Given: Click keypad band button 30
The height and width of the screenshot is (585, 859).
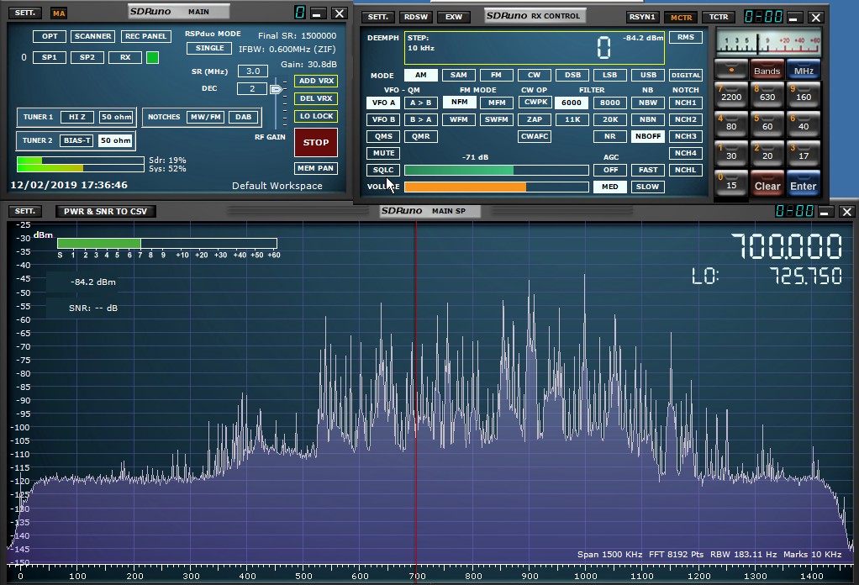Looking at the screenshot, I should point(731,153).
